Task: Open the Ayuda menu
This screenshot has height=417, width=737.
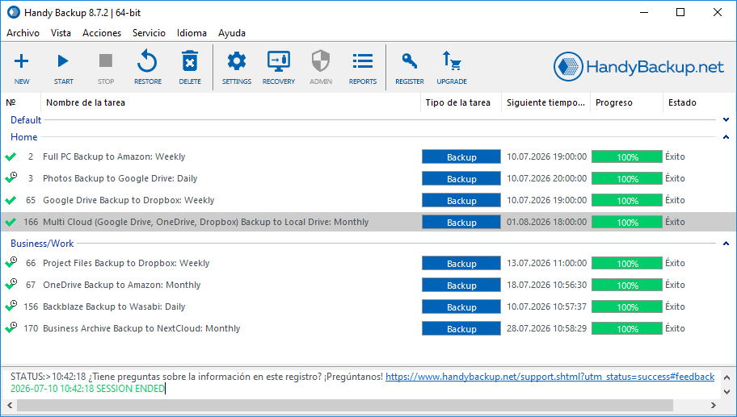Action: coord(232,33)
